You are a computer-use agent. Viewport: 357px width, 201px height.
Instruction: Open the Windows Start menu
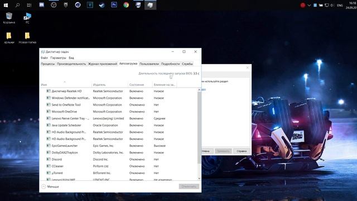6,5
